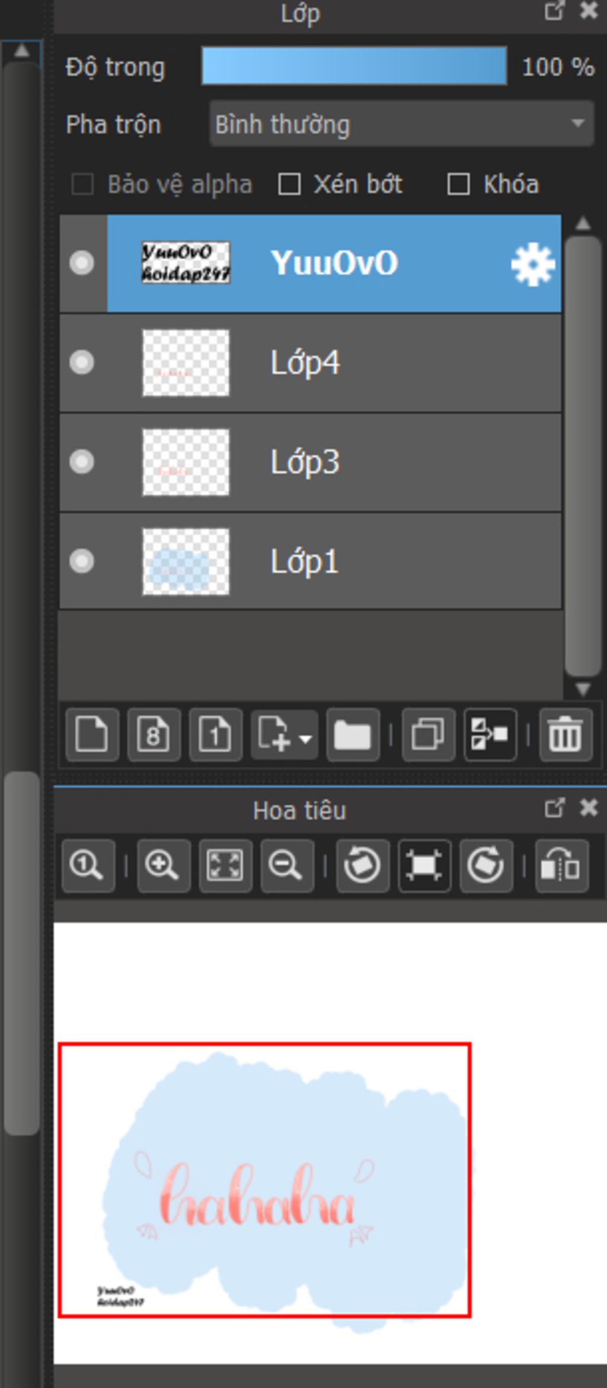Open the YuuOvO layer settings gear
The height and width of the screenshot is (1388, 607).
(532, 264)
